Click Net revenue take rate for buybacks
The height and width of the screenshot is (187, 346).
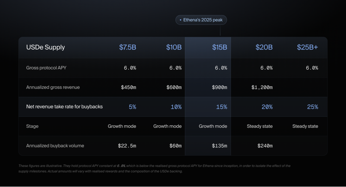pyautogui.click(x=64, y=107)
